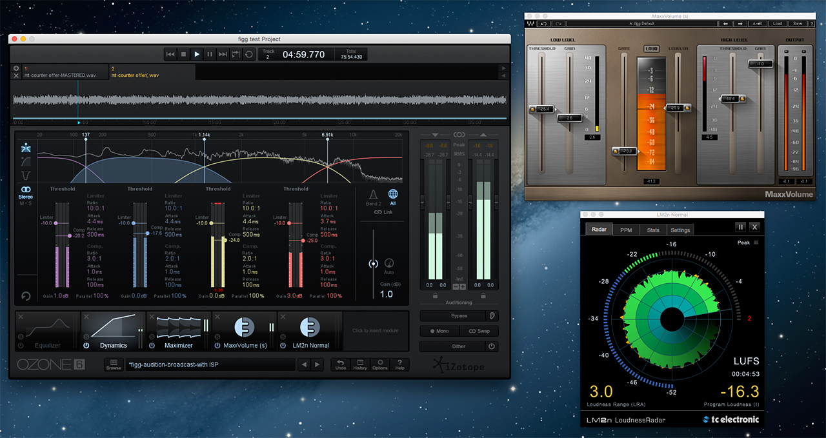The image size is (826, 438).
Task: Remove Equalizer module with its X
Action: point(20,317)
